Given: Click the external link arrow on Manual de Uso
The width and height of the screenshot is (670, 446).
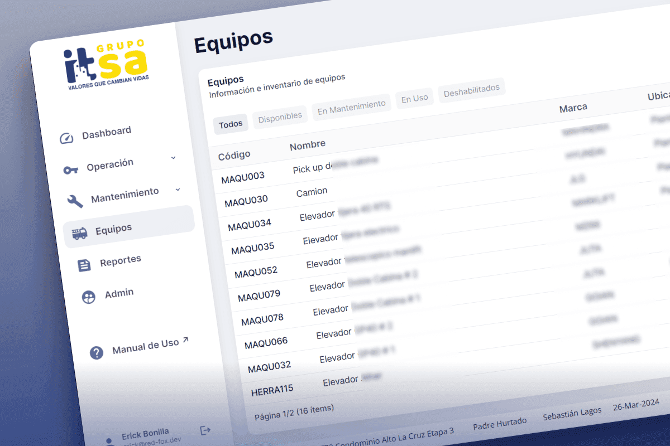Looking at the screenshot, I should 186,341.
